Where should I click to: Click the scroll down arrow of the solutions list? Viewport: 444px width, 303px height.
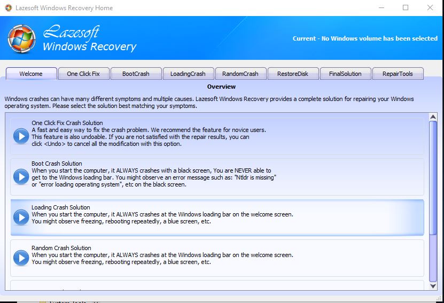click(433, 286)
